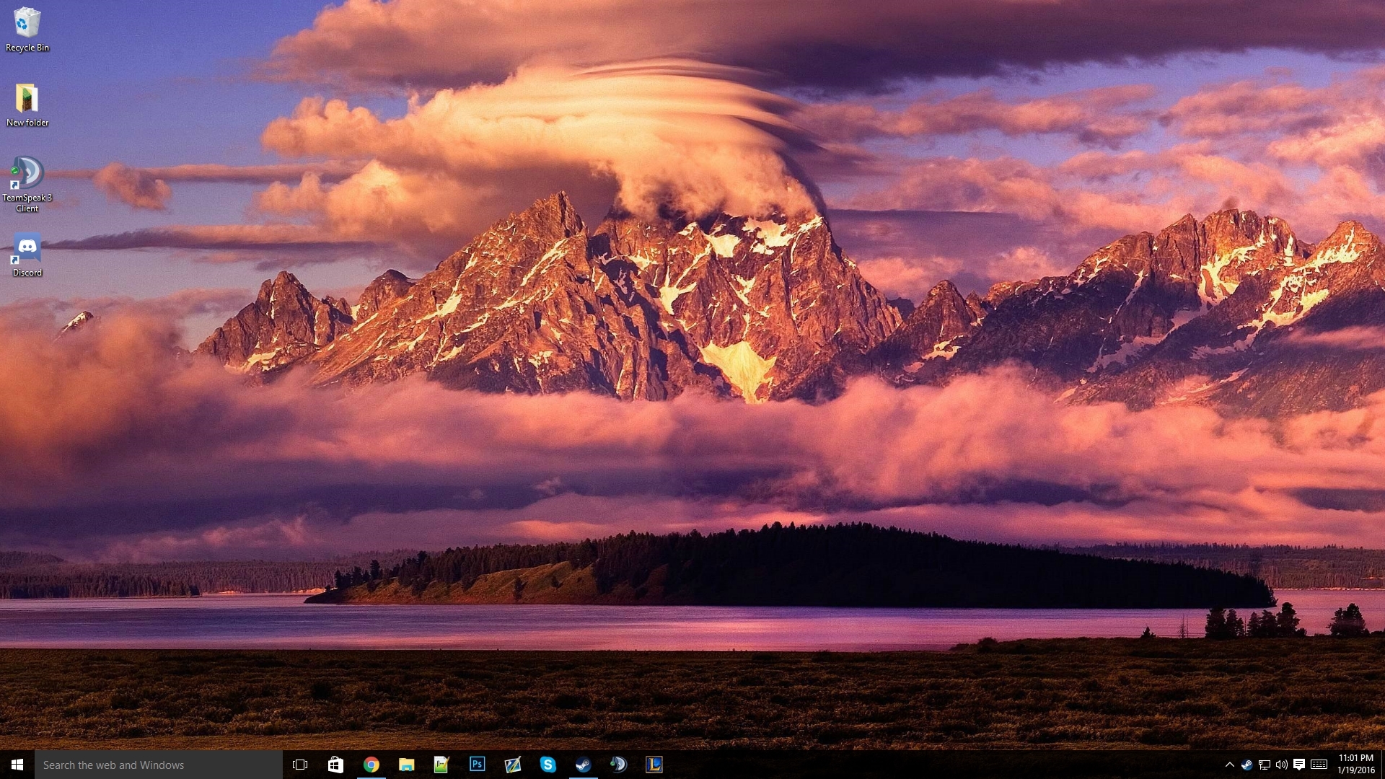Screen dimensions: 1385x779
Task: Select the New folder desktop icon
Action: click(27, 104)
